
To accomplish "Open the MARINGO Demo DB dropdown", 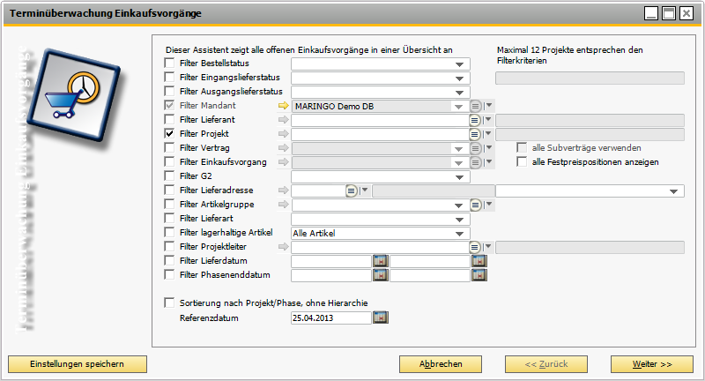I will [458, 107].
